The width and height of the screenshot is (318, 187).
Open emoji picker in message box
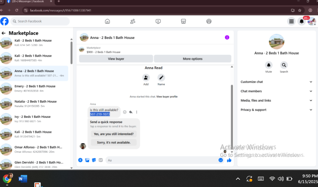[221, 160]
